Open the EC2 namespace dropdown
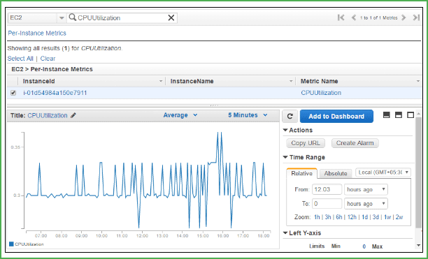 [x=36, y=18]
